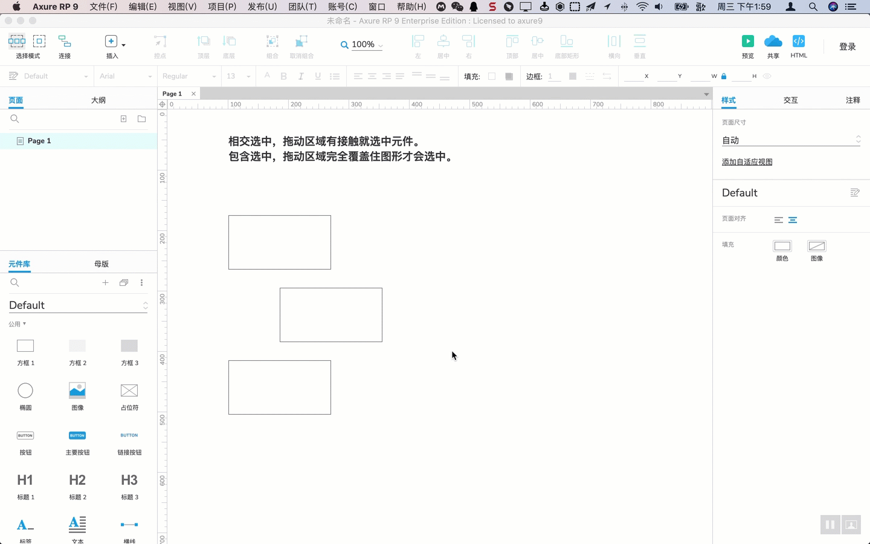Viewport: 870px width, 544px height.
Task: Toggle italic formatting
Action: click(x=301, y=76)
